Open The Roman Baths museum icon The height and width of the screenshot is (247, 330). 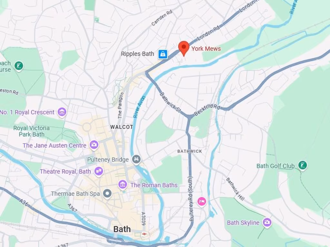tap(122, 185)
